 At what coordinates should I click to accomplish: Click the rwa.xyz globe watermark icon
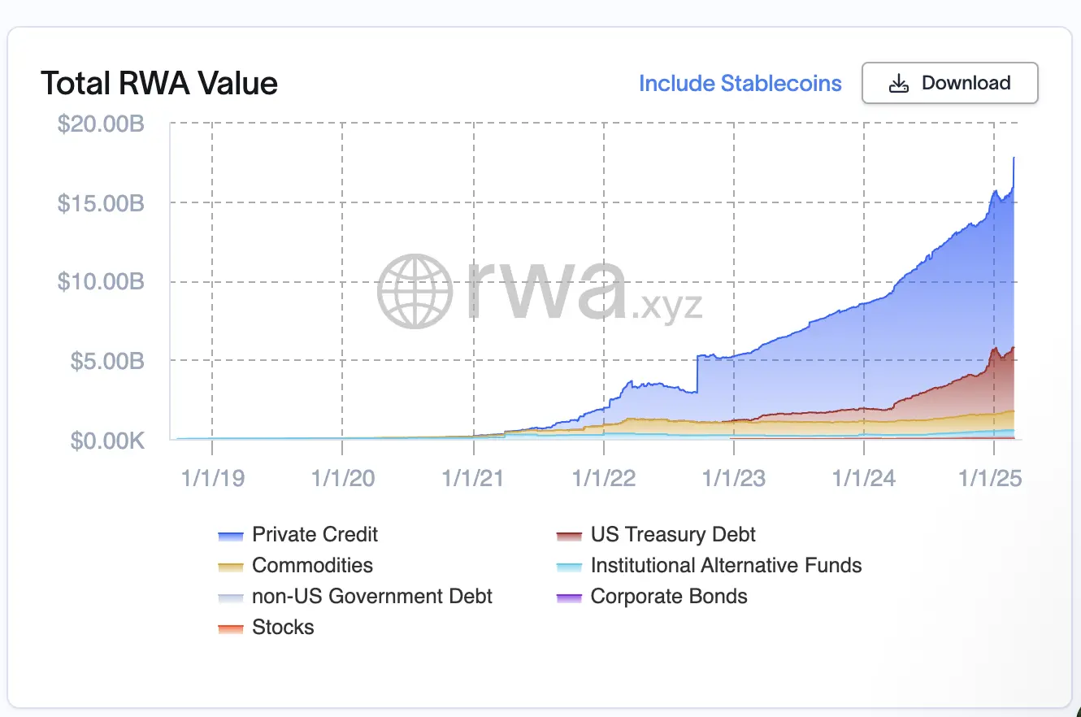click(415, 290)
